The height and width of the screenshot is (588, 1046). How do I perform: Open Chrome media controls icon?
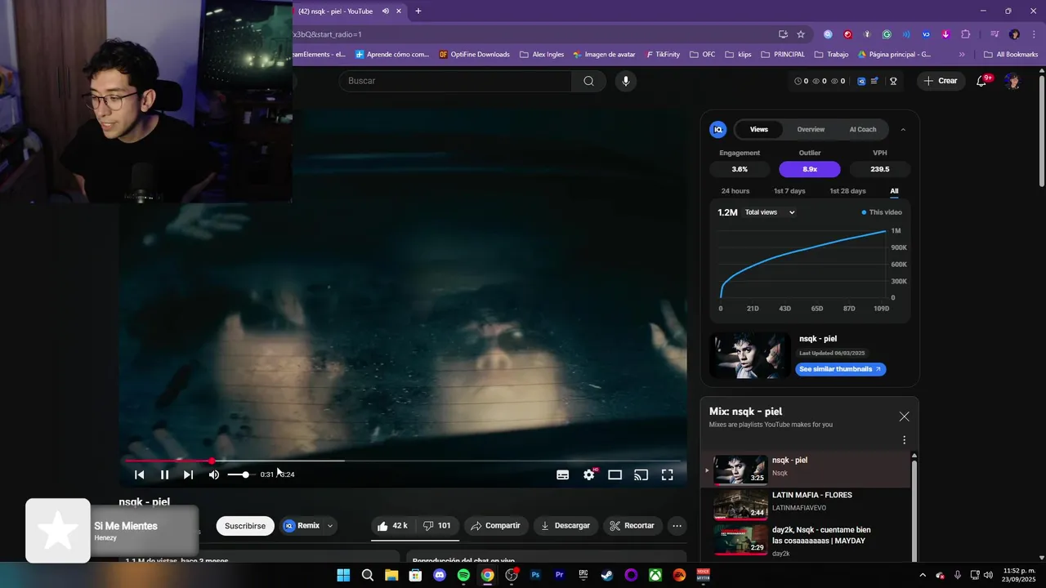[995, 34]
